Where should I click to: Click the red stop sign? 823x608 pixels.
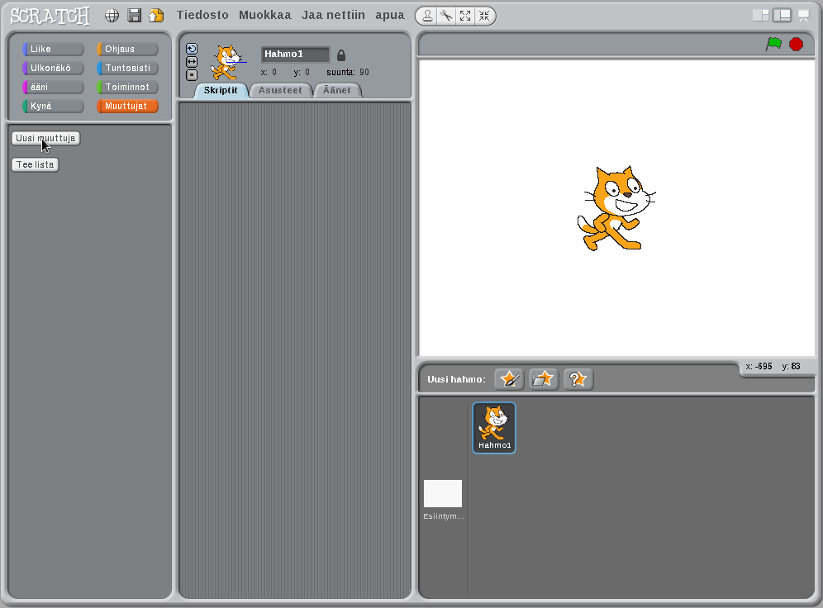point(797,44)
